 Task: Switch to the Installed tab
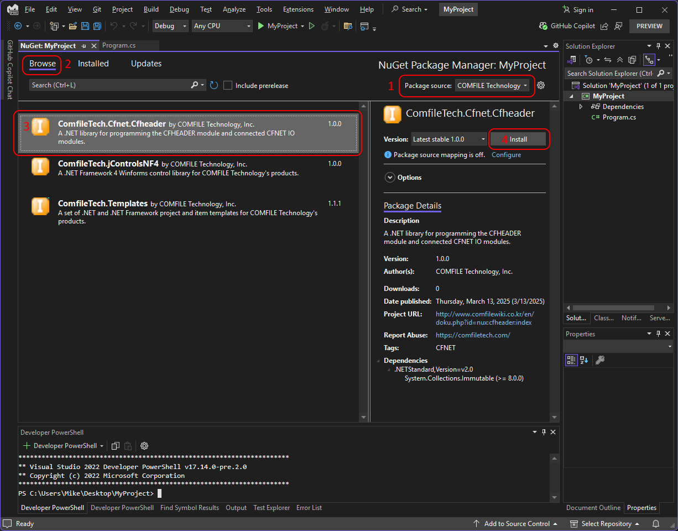tap(93, 64)
